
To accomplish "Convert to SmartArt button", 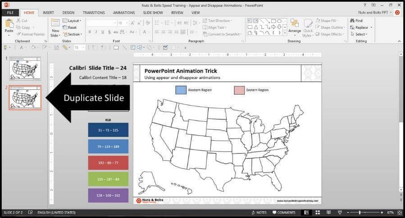I will pos(222,34).
